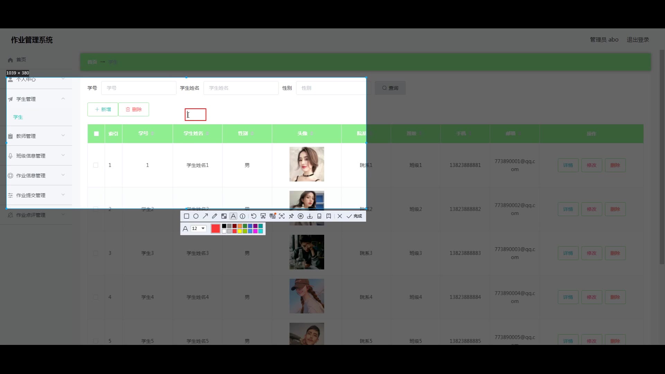The width and height of the screenshot is (665, 374).
Task: Pin screenshot to screen
Action: pos(291,216)
